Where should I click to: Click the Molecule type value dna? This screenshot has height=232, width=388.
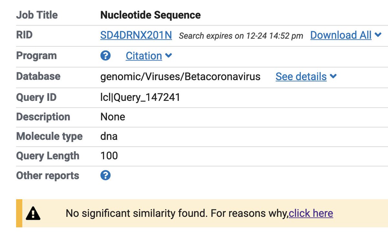coord(109,136)
